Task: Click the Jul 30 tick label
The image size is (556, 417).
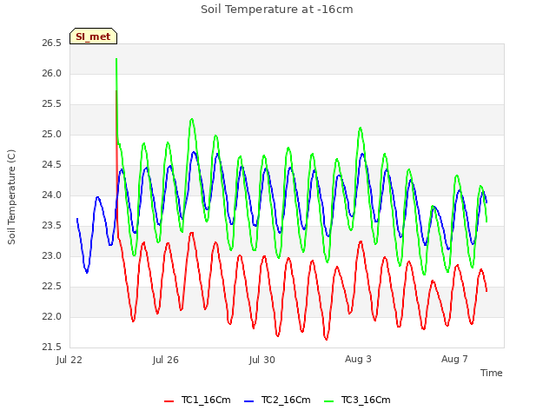Action: [262, 360]
